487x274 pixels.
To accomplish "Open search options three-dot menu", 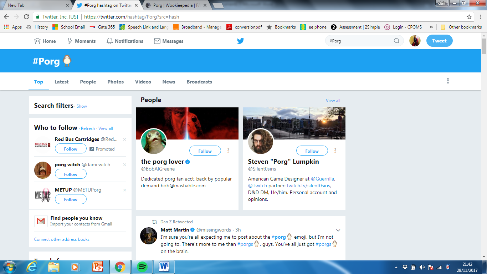I will click(x=448, y=81).
